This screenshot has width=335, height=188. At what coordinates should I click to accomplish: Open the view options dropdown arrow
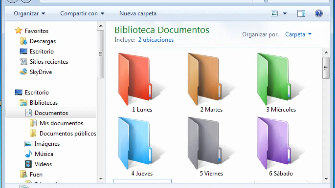(x=285, y=14)
